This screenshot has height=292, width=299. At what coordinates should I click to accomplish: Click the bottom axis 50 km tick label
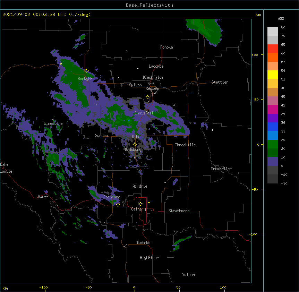pyautogui.click(x=178, y=287)
